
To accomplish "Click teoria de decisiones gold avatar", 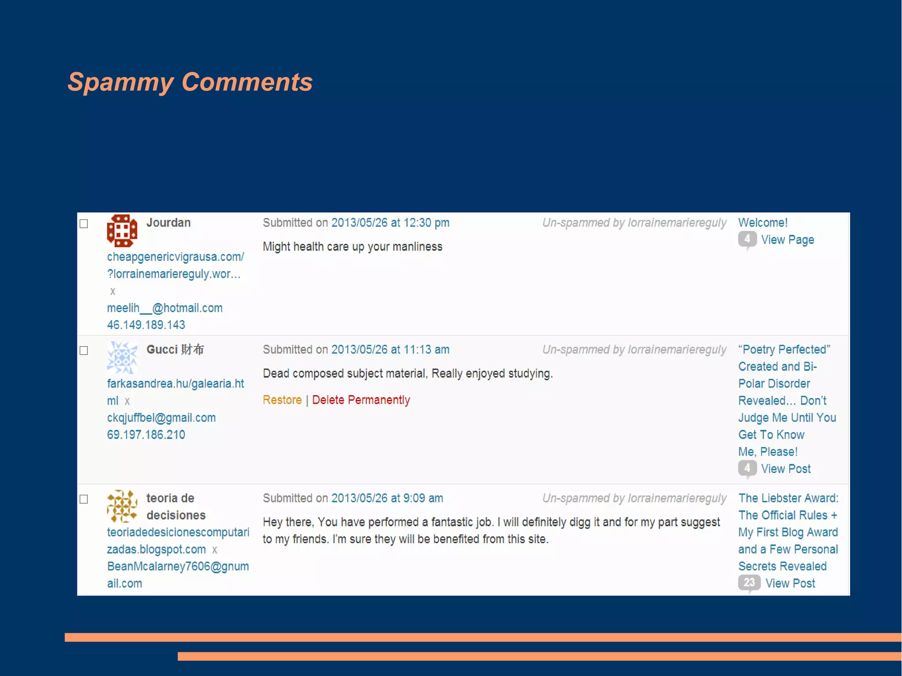I will (122, 506).
